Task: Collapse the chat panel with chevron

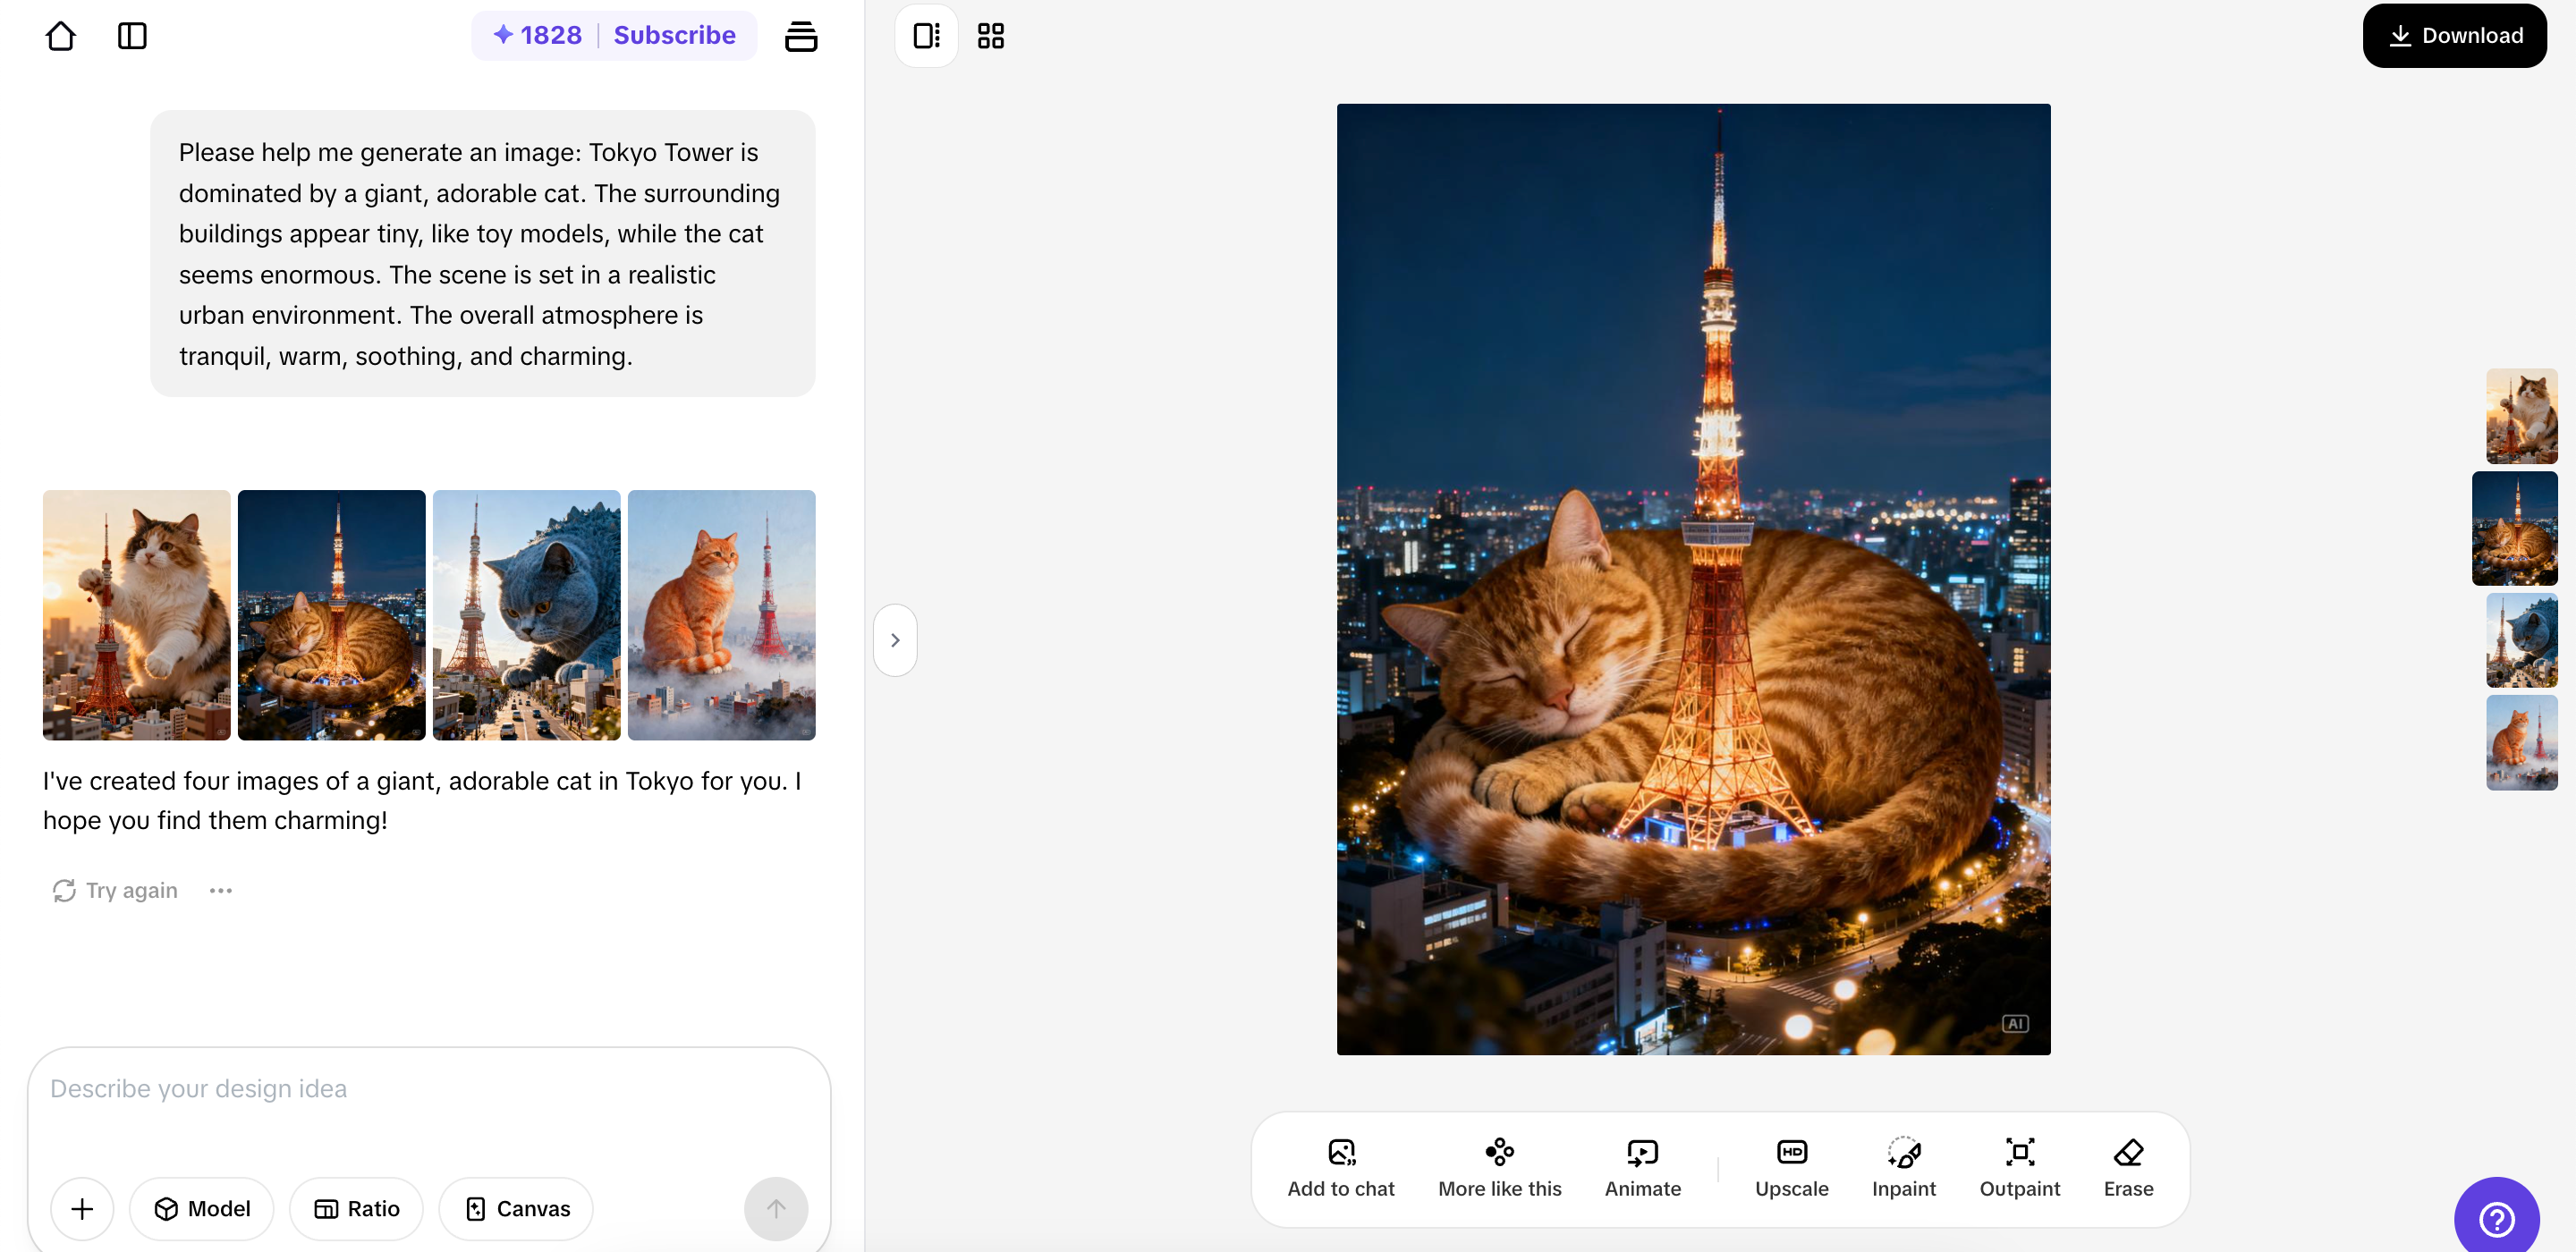Action: click(x=895, y=640)
